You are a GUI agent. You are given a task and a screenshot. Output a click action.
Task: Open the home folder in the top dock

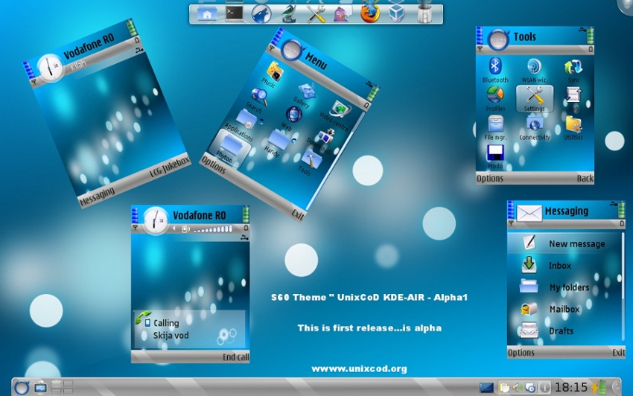(207, 15)
